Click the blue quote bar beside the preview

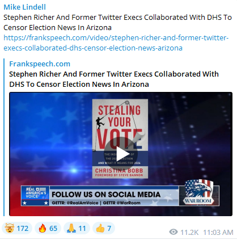(x=4, y=137)
